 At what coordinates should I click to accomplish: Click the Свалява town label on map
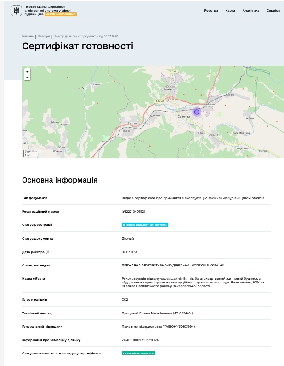click(183, 116)
